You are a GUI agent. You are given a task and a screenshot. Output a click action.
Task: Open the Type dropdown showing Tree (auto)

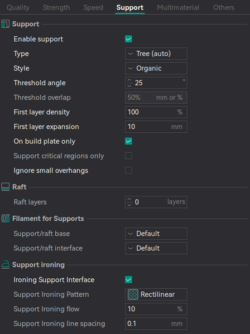(156, 54)
